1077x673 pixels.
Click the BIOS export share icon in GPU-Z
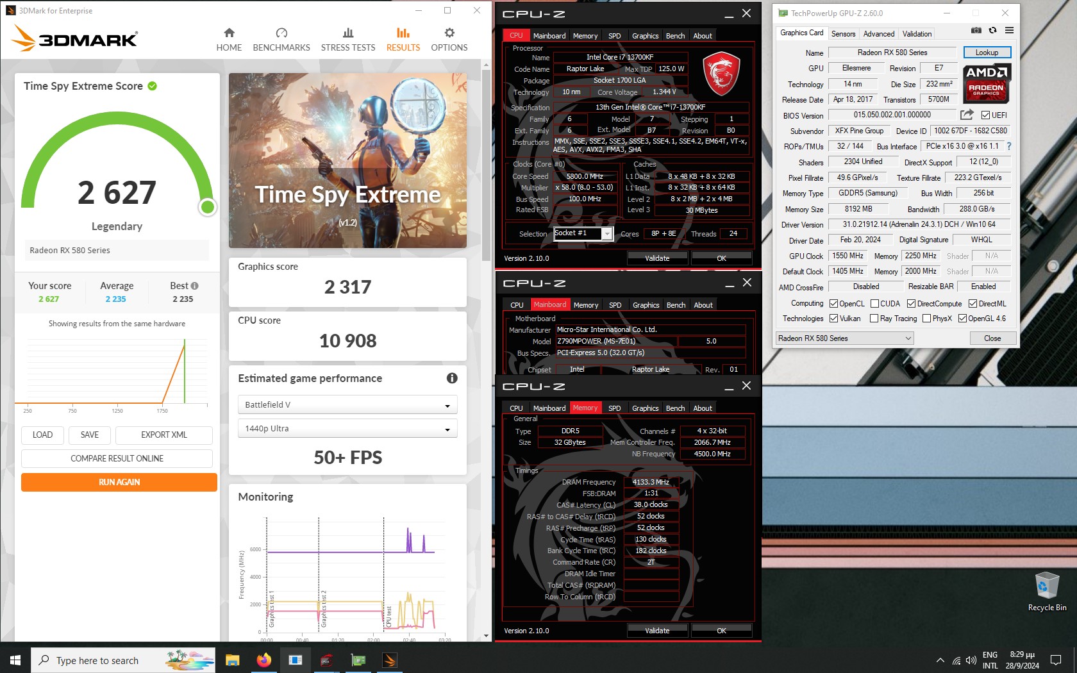click(966, 115)
